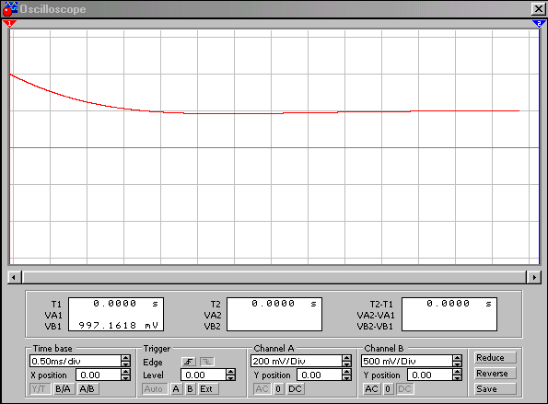548x404 pixels.
Task: Increase time base X position
Action: tap(126, 372)
